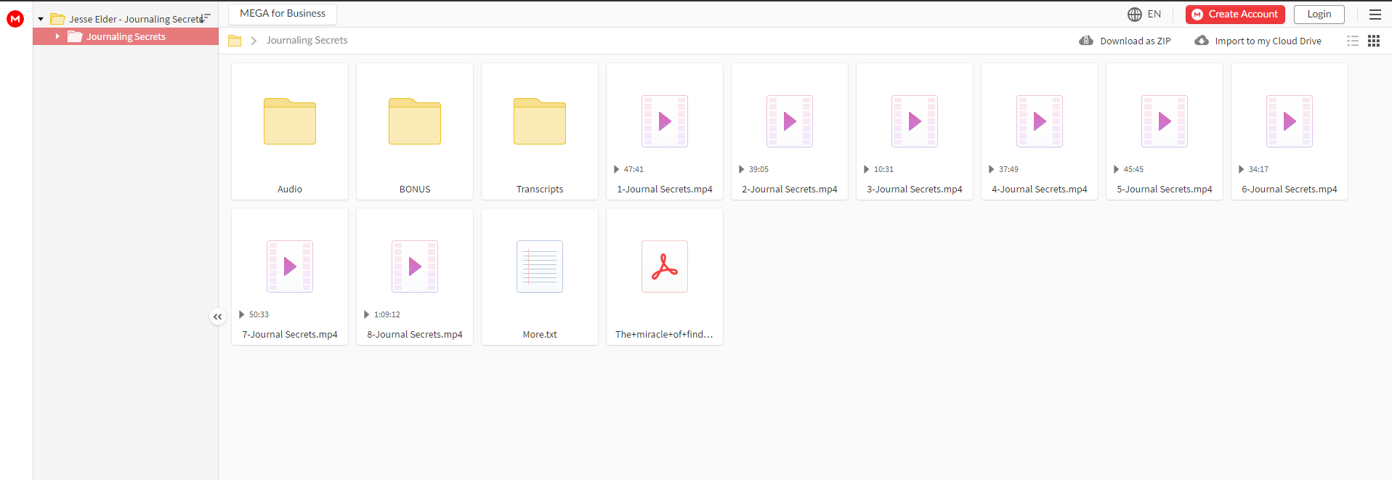The width and height of the screenshot is (1392, 480).
Task: Click the red MEGA logo icon
Action: [15, 19]
